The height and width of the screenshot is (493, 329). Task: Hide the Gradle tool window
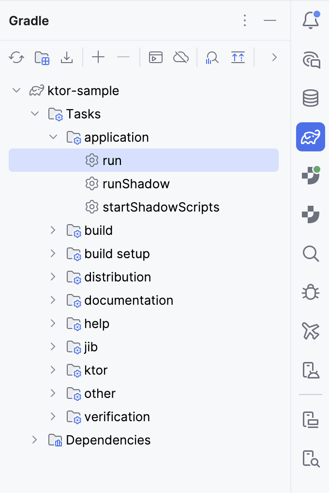pyautogui.click(x=270, y=21)
